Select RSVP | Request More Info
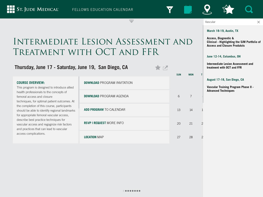This screenshot has height=197, width=263. click(124, 123)
